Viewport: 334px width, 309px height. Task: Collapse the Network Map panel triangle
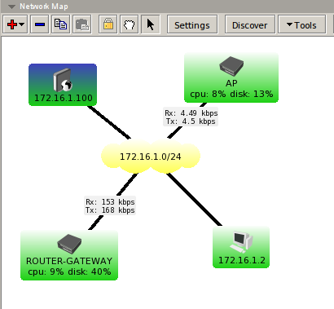click(11, 7)
